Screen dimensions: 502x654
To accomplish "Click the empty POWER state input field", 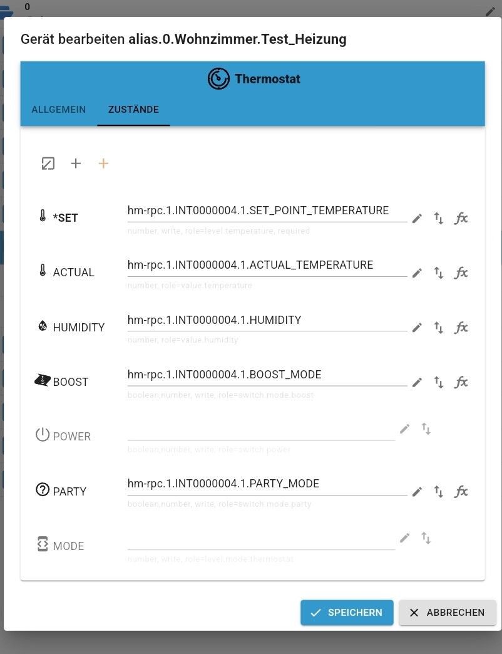I will tap(261, 430).
